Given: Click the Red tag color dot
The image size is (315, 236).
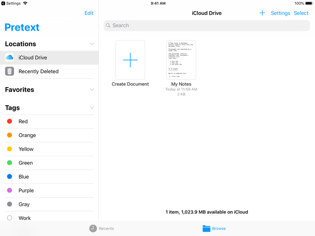Looking at the screenshot, I should click(9, 121).
